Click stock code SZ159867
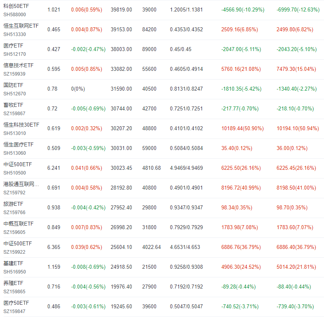The height and width of the screenshot is (317, 324). [x=15, y=114]
